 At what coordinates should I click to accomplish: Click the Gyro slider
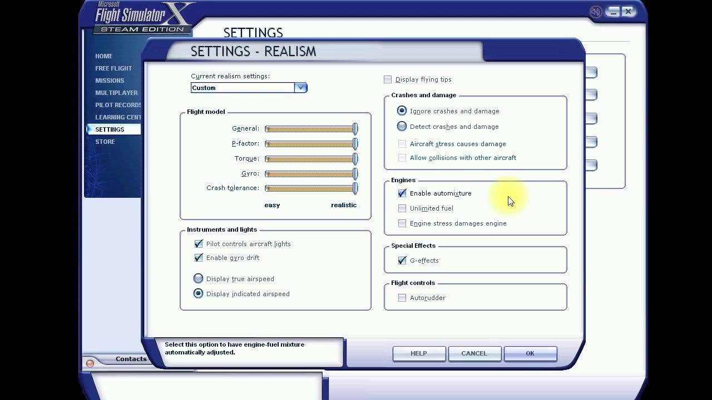click(311, 174)
